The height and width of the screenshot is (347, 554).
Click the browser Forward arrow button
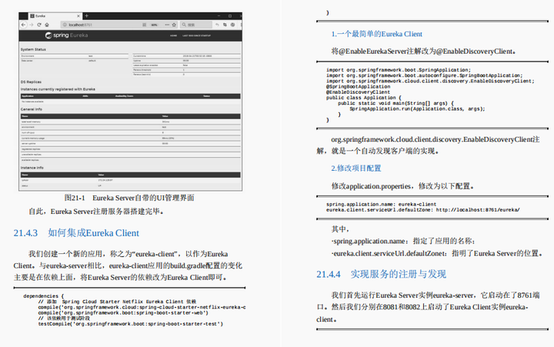pyautogui.click(x=31, y=25)
